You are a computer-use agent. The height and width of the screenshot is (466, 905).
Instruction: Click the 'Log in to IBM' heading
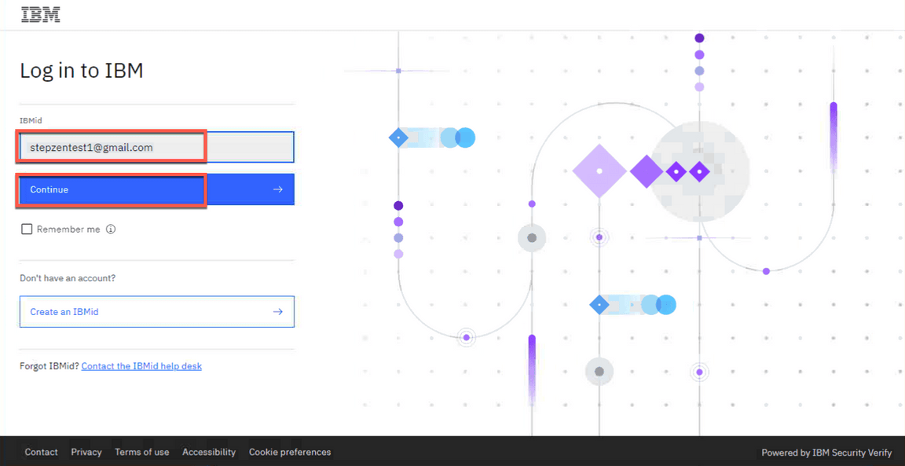pos(82,71)
